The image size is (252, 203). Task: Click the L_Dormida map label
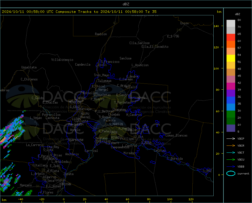click(x=175, y=159)
